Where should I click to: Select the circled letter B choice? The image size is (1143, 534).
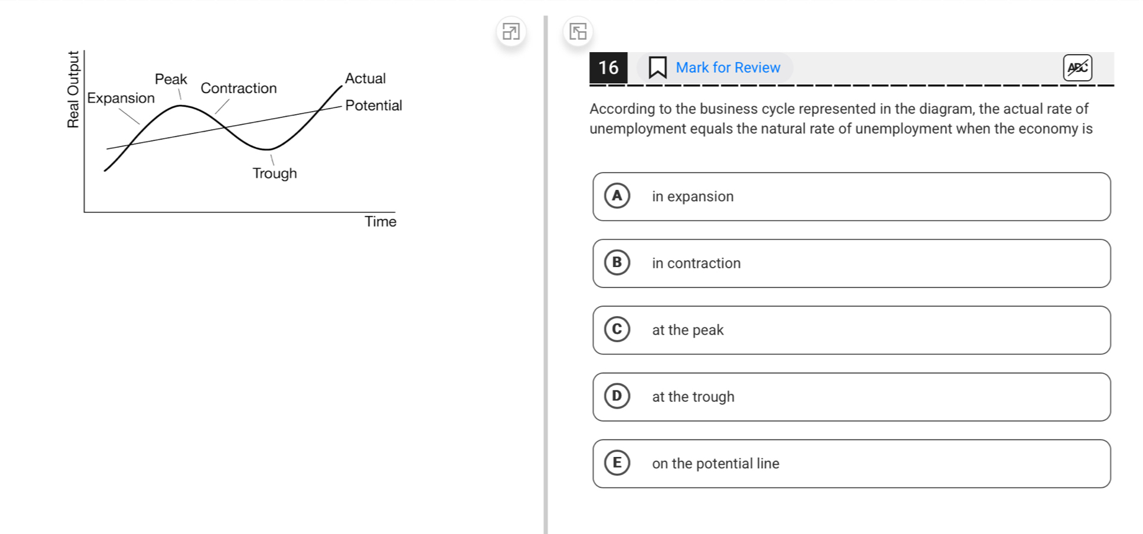(x=617, y=263)
